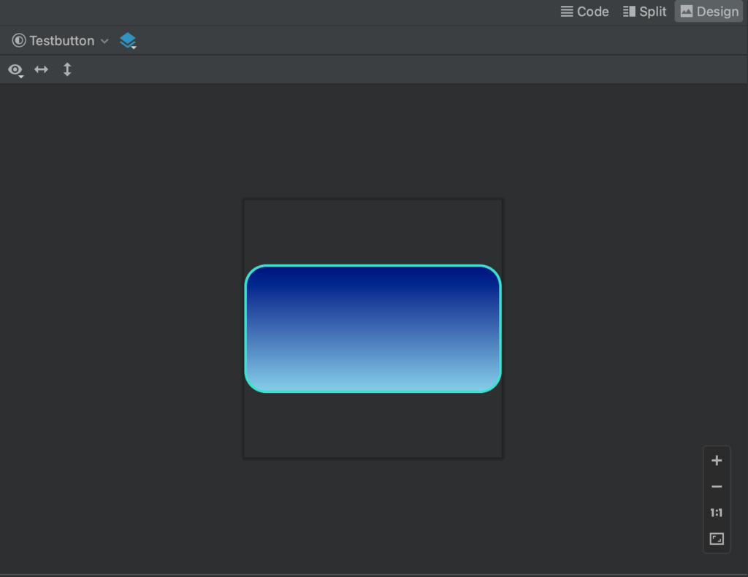The height and width of the screenshot is (577, 748).
Task: Click the vertical resize arrow icon
Action: (66, 69)
